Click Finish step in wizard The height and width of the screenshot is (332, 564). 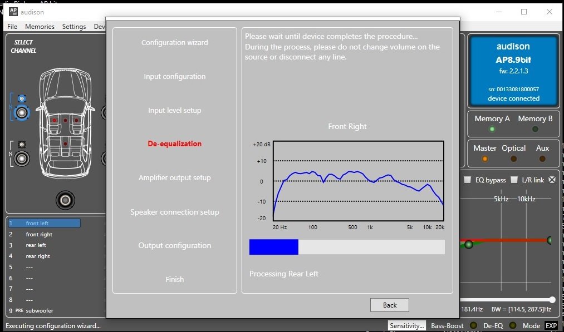(x=174, y=279)
